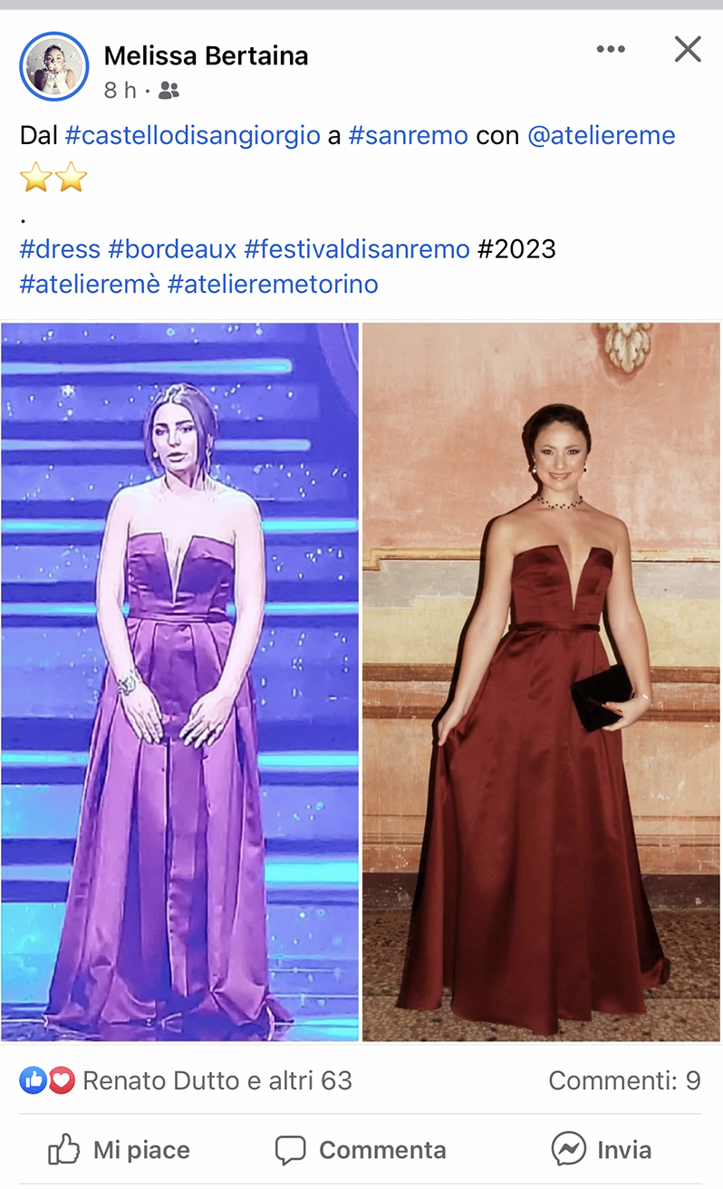Open the Commenti: 9 comments count
This screenshot has height=1189, width=723.
(624, 1080)
